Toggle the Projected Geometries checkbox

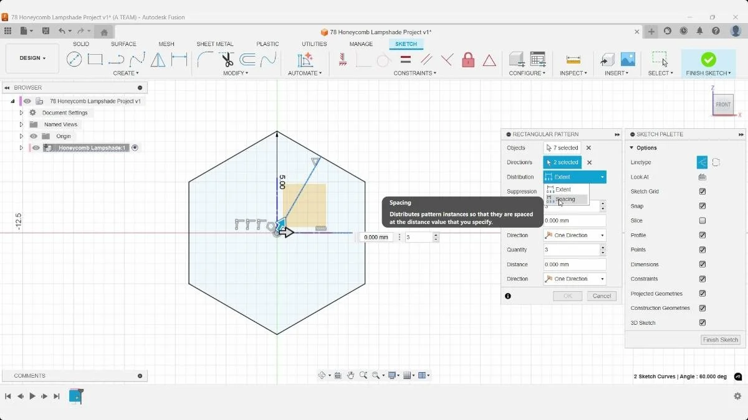(x=702, y=294)
